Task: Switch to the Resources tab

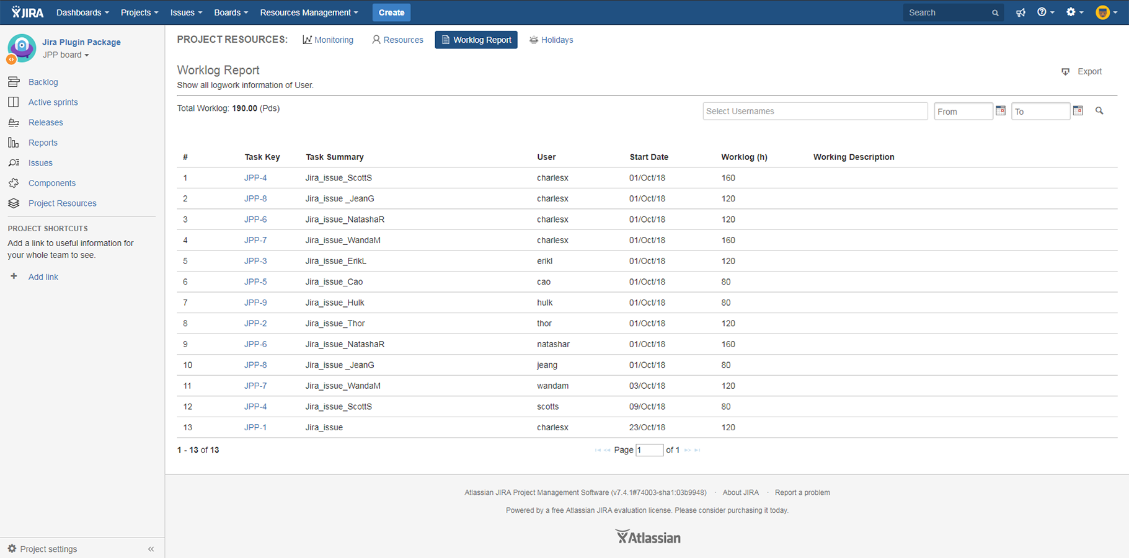Action: (x=397, y=40)
